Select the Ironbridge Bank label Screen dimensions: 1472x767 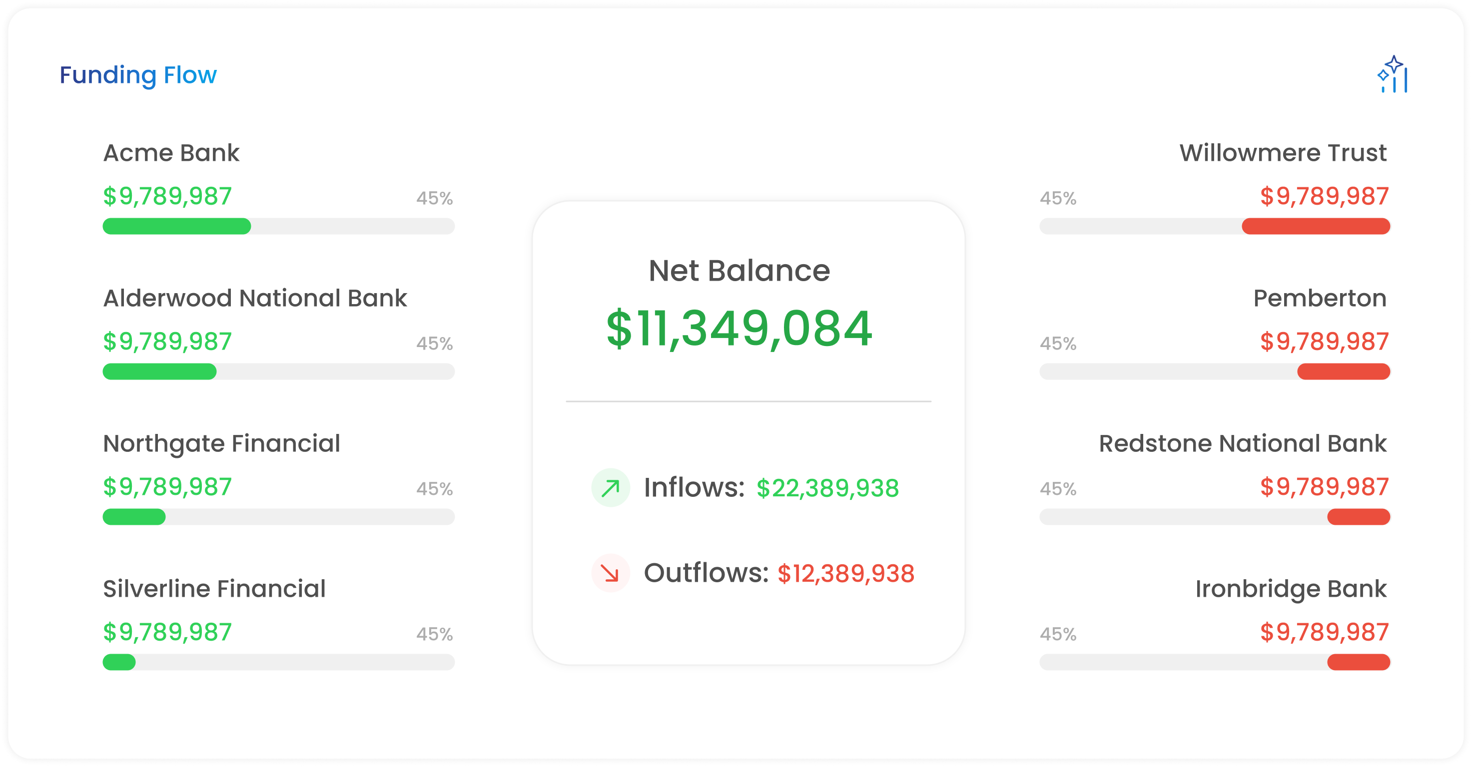(x=1291, y=589)
